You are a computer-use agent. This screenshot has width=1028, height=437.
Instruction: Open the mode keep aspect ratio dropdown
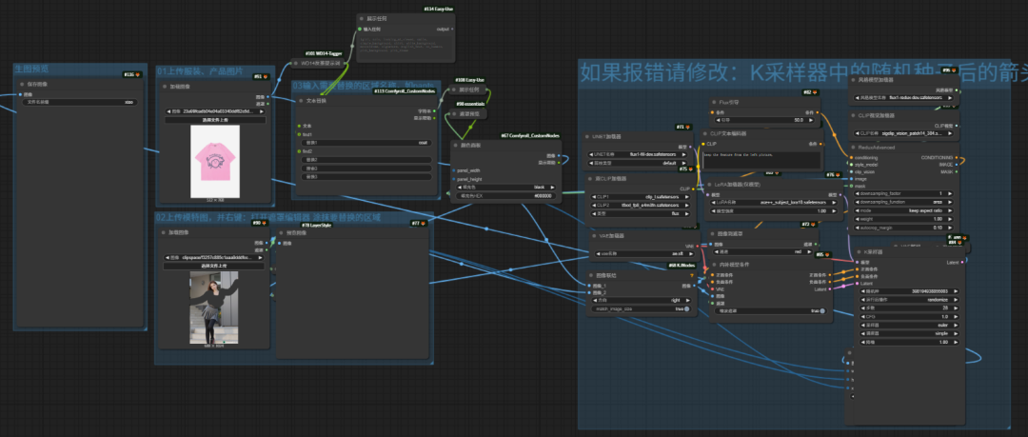[x=902, y=210]
